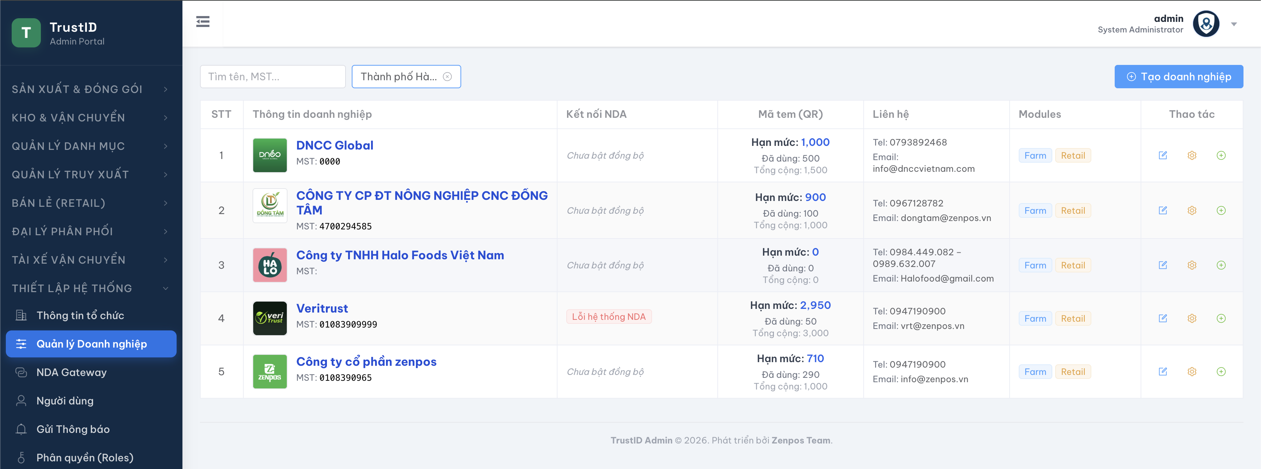The width and height of the screenshot is (1261, 469).
Task: Click the green plus icon for Halo Foods
Action: tap(1221, 265)
